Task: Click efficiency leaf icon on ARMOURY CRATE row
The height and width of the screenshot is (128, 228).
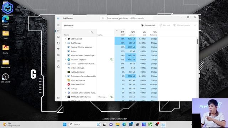Action: pos(112,97)
